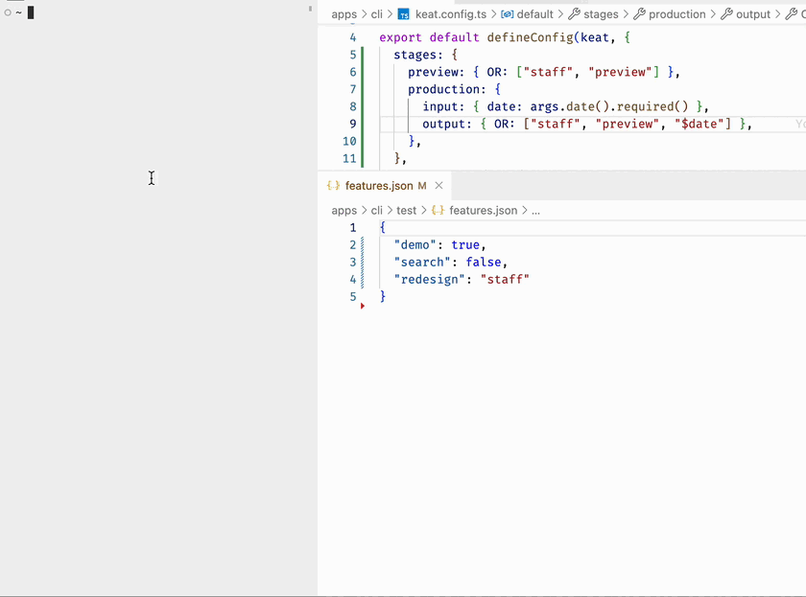The image size is (806, 597).
Task: Click the TypeScript file icon beside keat.config.ts
Action: coord(404,14)
